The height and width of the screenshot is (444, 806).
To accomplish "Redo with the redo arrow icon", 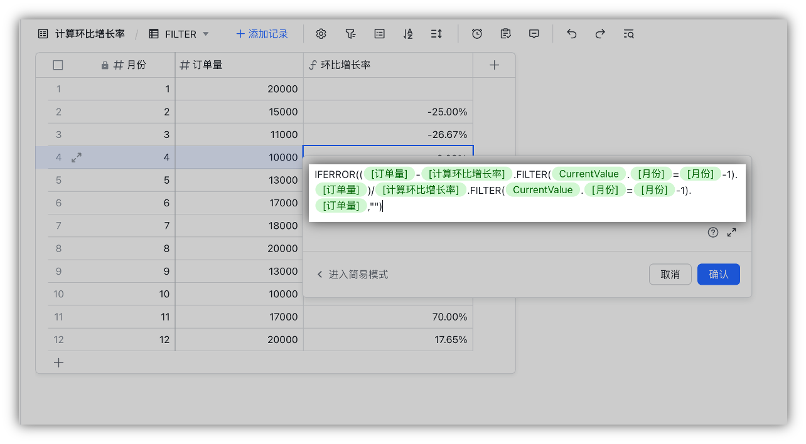I will pos(600,33).
